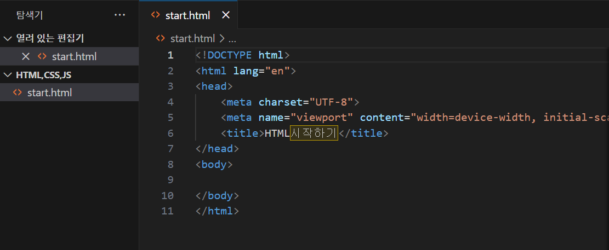
Task: Click line number 1 in the gutter
Action: click(170, 55)
